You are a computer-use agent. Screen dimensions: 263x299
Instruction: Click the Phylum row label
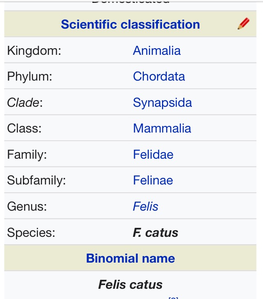click(30, 76)
